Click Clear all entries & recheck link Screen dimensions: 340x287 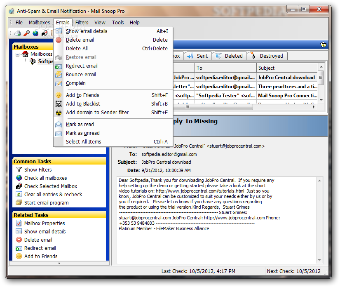[53, 194]
